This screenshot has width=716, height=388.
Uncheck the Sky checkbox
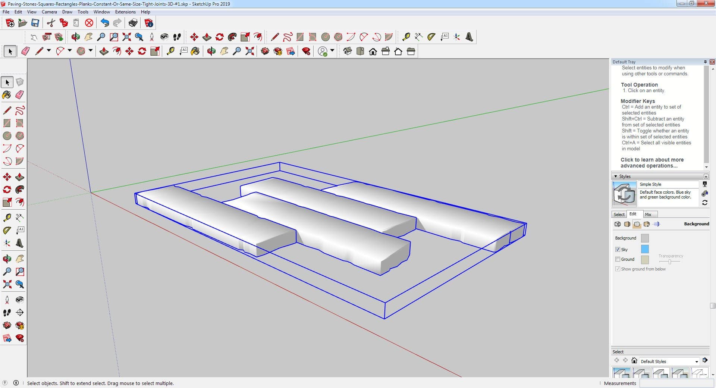pos(618,250)
